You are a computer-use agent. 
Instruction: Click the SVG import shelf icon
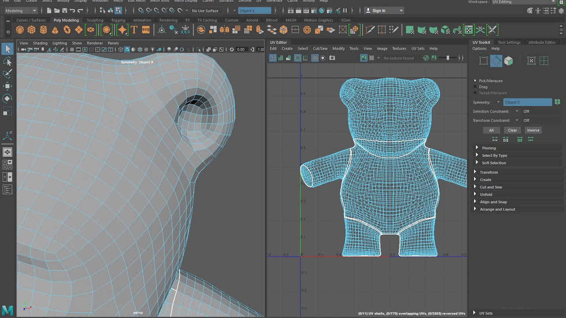145,30
